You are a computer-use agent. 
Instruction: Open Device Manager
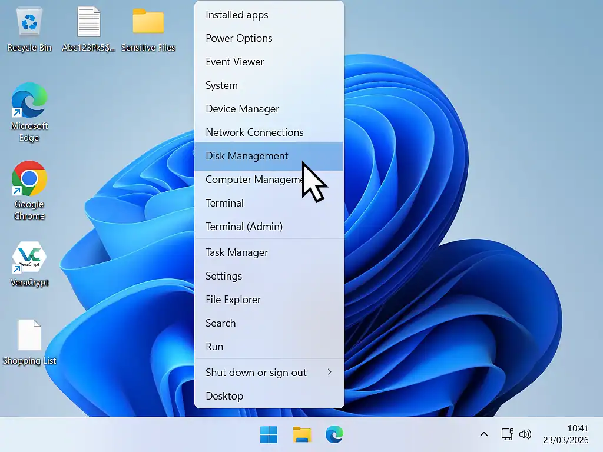click(x=242, y=109)
